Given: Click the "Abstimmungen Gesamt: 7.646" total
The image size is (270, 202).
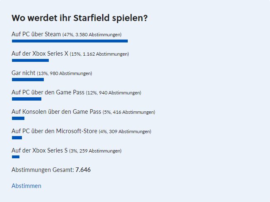Looking at the screenshot, I should [x=51, y=169].
